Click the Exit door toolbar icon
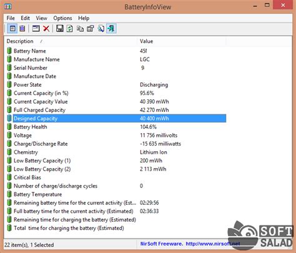 (x=111, y=29)
